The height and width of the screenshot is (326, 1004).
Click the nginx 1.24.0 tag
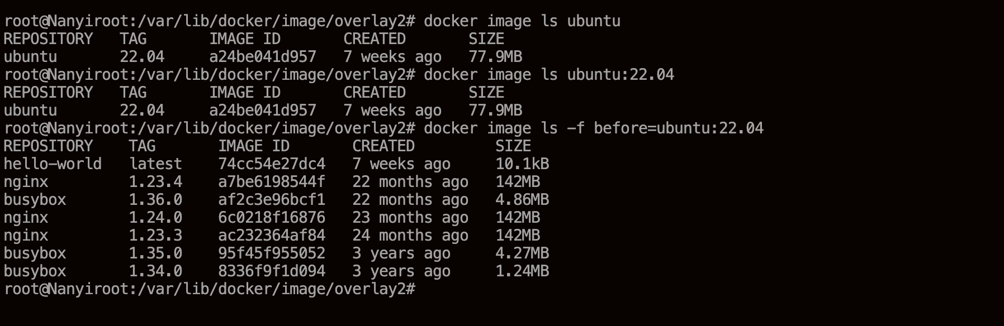coord(155,218)
